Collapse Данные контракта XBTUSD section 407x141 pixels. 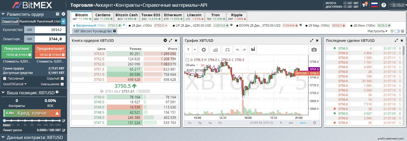click(x=3, y=137)
